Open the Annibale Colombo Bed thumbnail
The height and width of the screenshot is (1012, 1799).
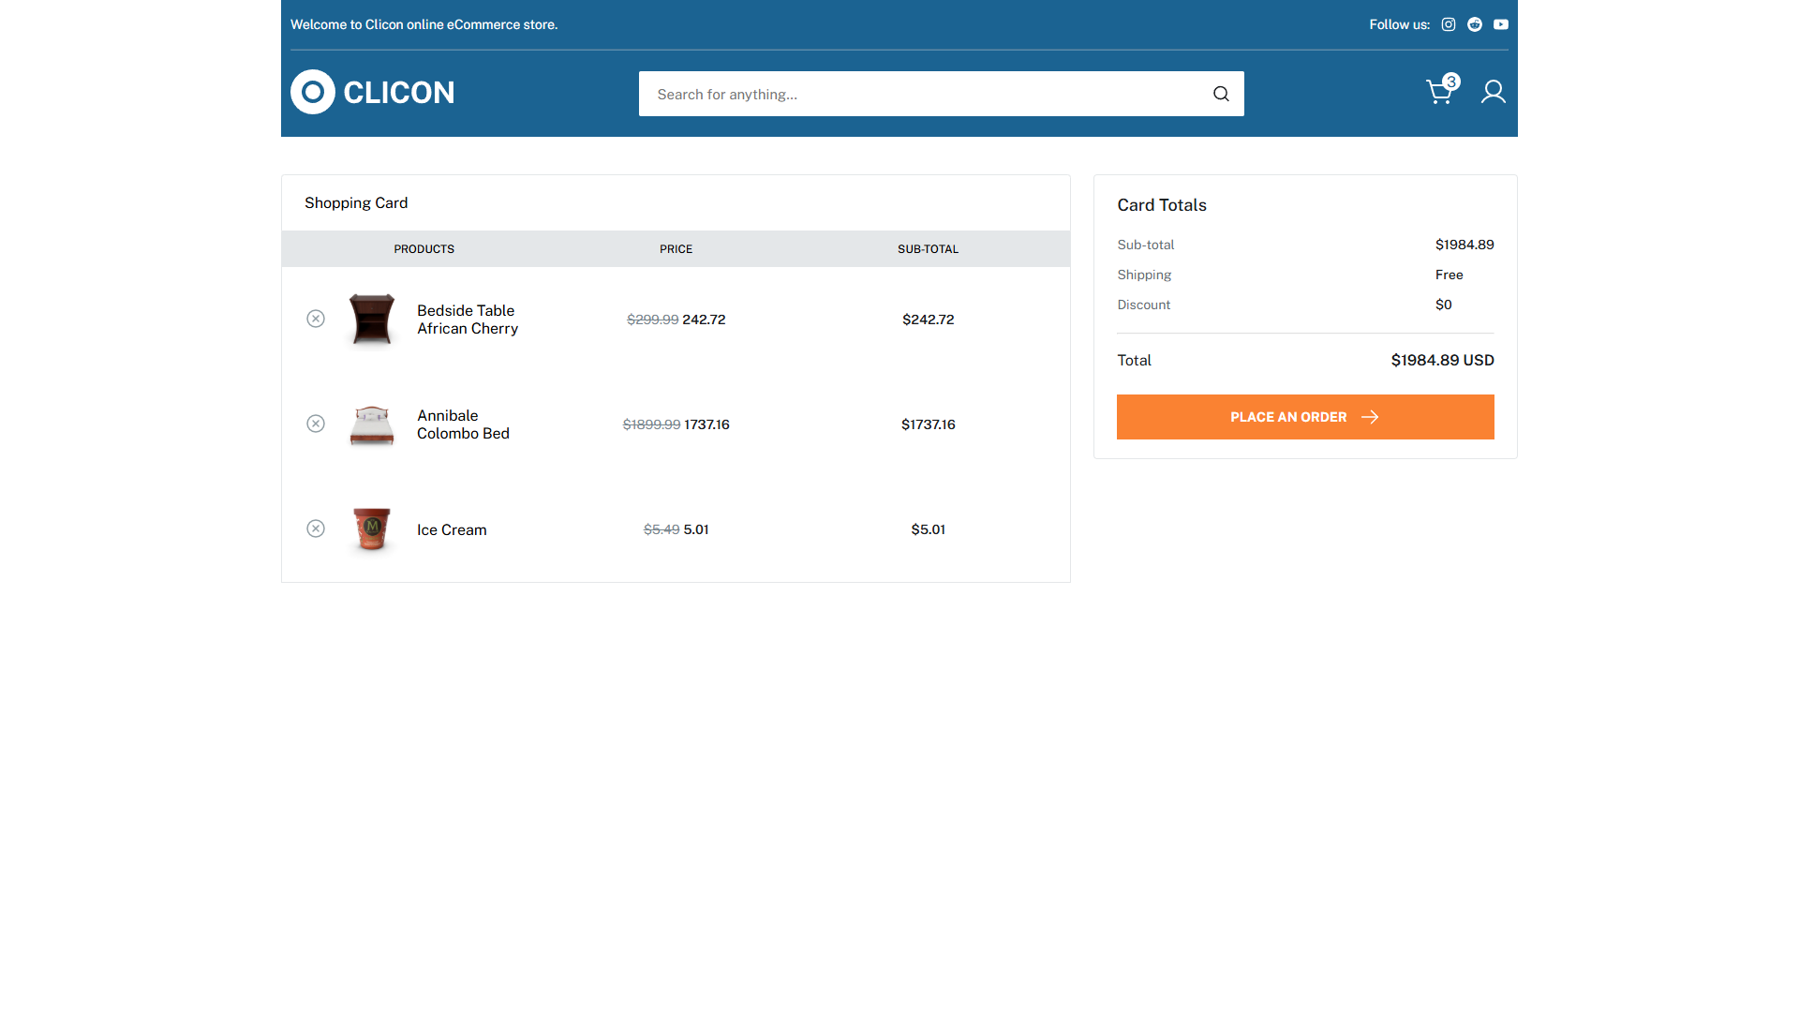coord(372,424)
